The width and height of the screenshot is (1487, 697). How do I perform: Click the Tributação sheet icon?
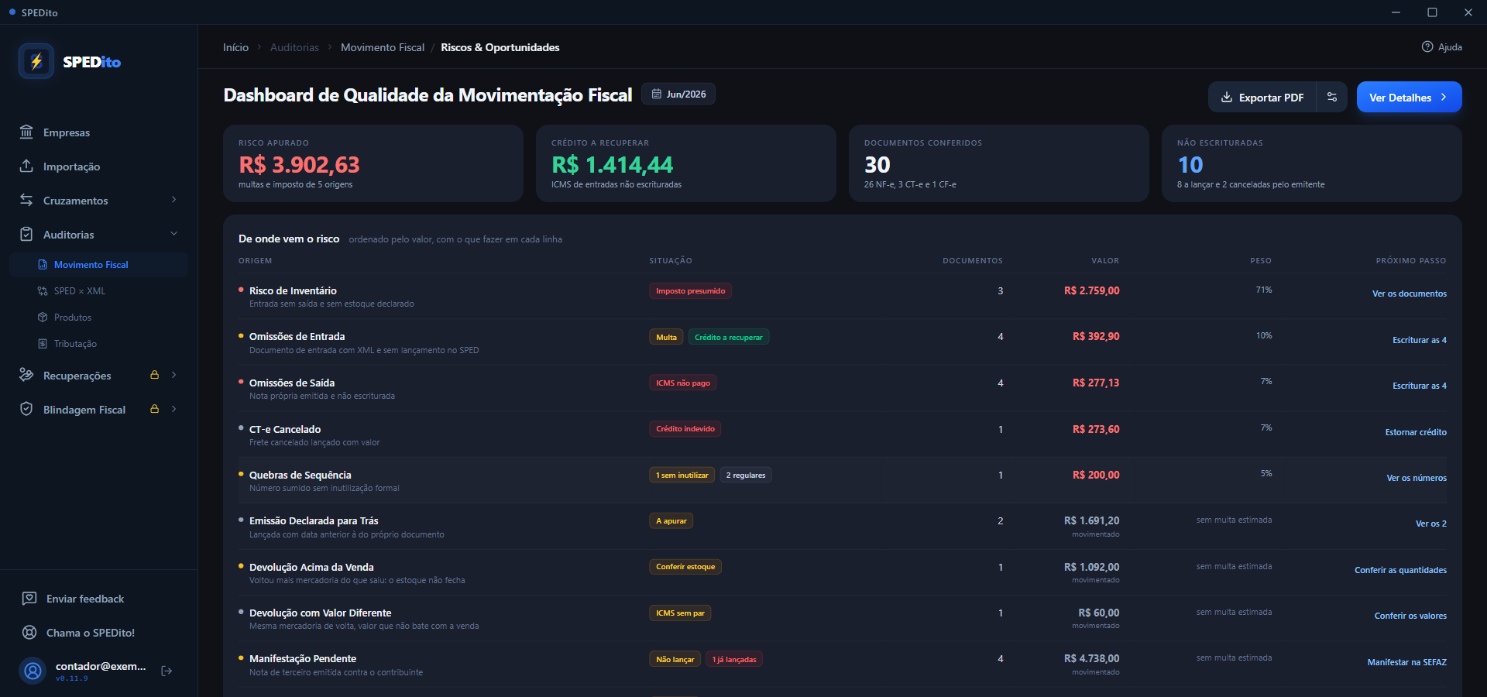click(x=43, y=344)
